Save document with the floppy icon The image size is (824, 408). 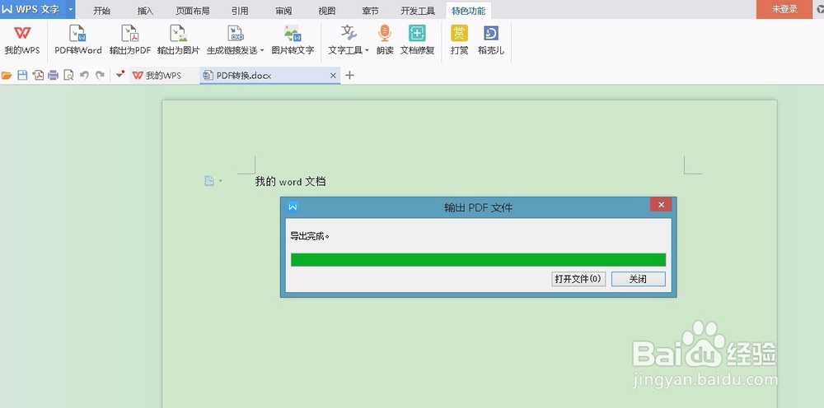(x=22, y=76)
